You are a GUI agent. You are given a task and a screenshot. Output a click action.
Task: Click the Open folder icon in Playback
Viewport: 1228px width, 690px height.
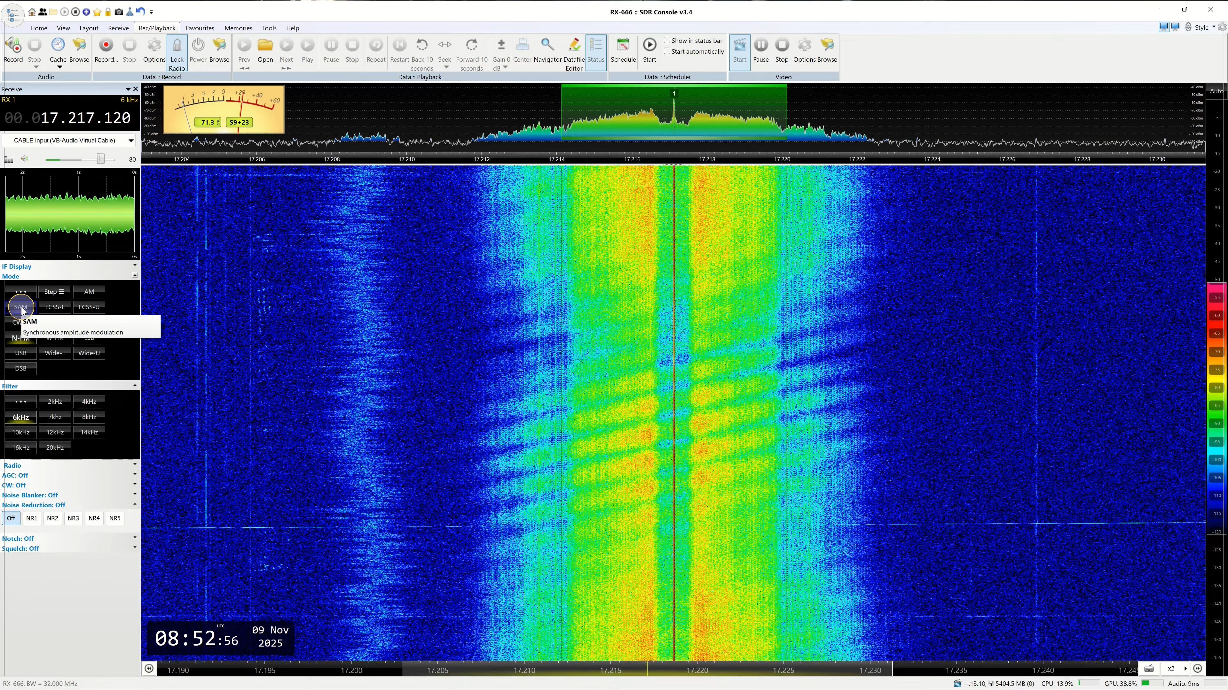click(265, 46)
